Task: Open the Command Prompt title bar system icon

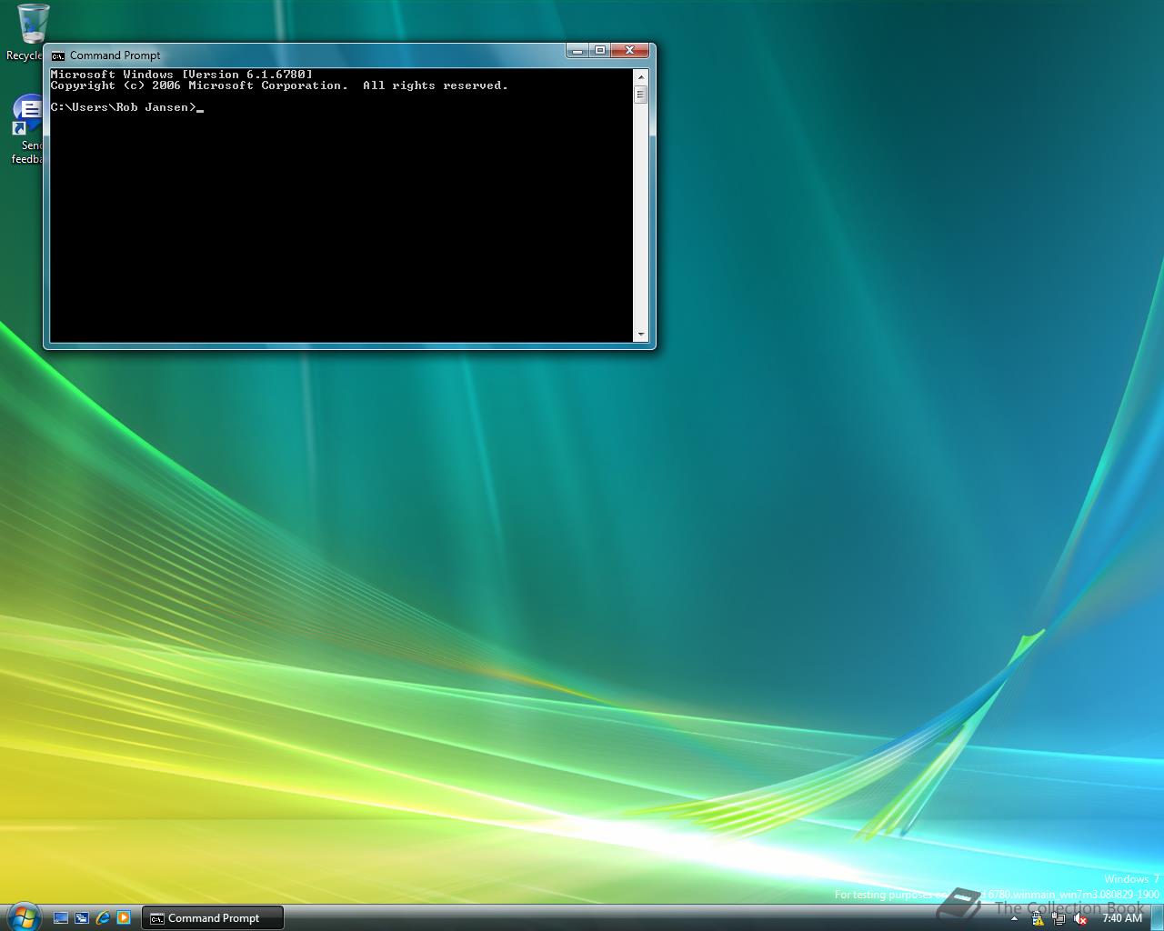Action: (x=58, y=55)
